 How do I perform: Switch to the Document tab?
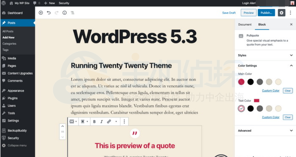pos(245,24)
